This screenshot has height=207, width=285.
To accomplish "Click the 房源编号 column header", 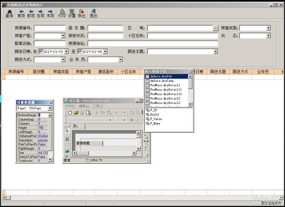I will (16, 72).
